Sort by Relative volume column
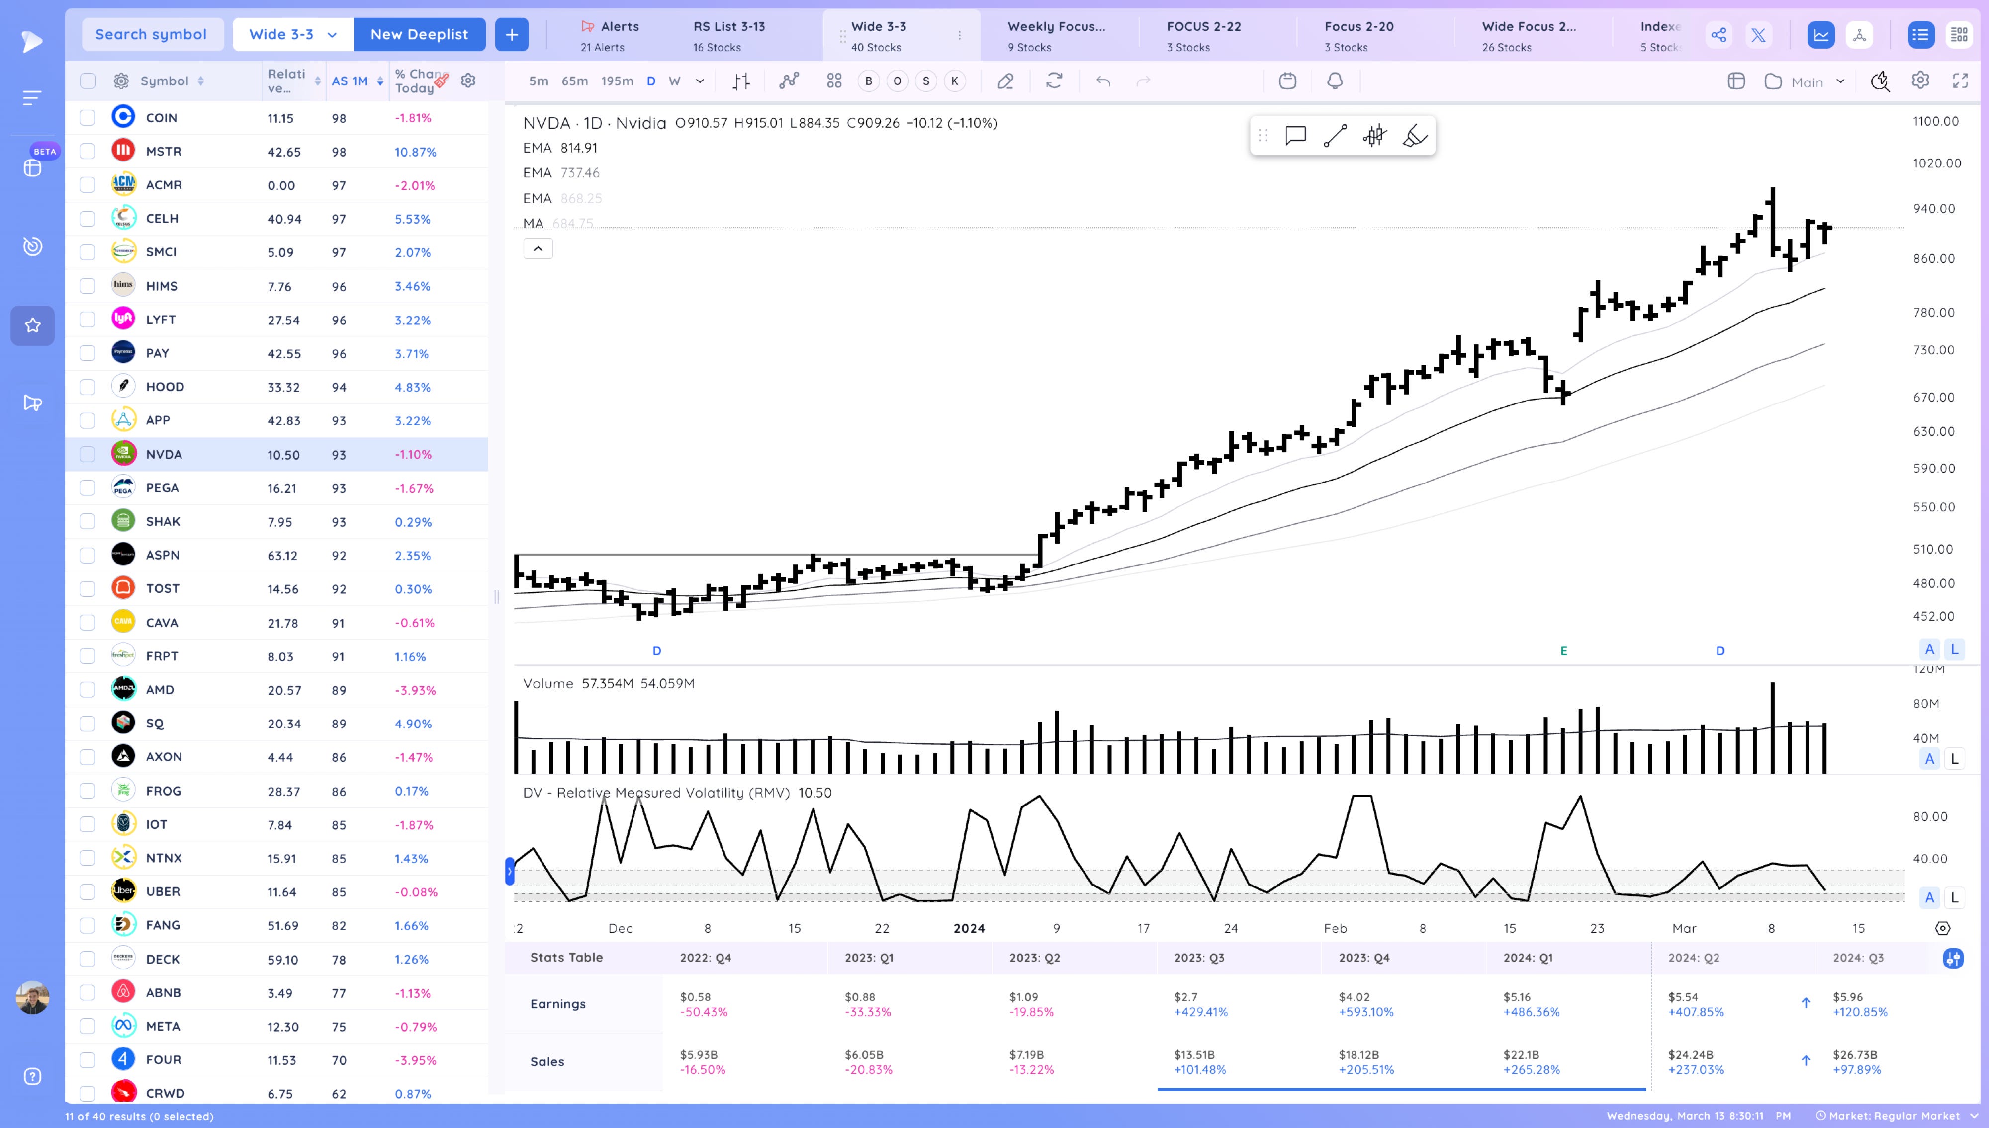 tap(294, 81)
